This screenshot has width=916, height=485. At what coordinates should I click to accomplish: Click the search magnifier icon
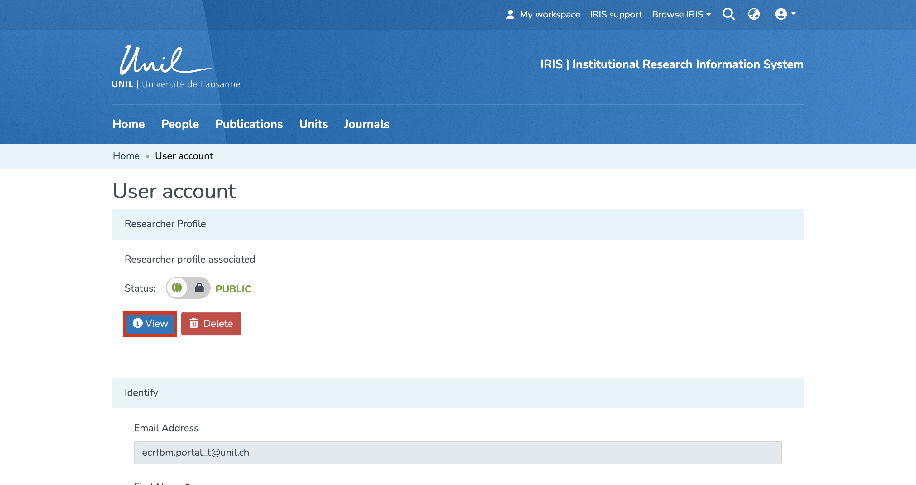(x=728, y=14)
